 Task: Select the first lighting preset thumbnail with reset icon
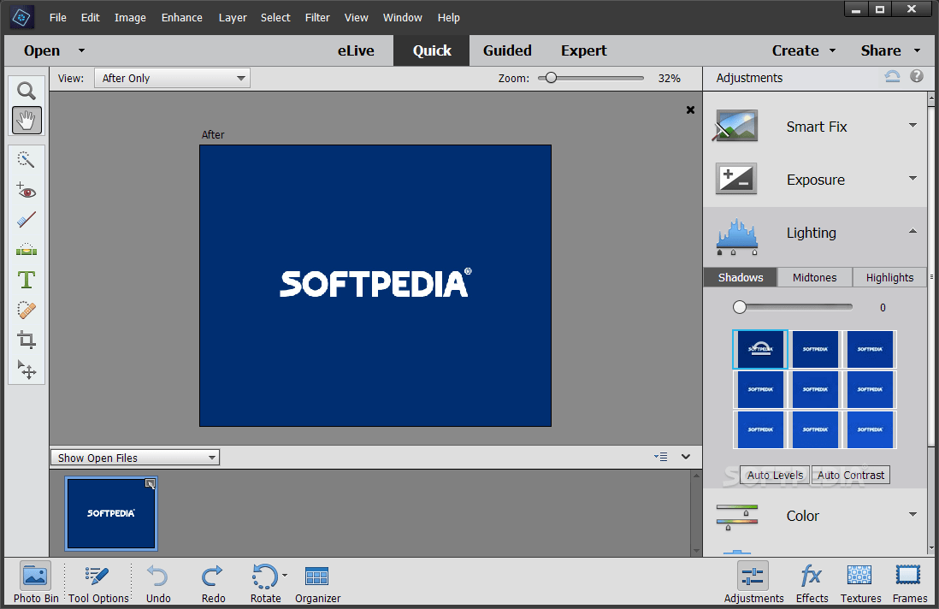coord(760,349)
